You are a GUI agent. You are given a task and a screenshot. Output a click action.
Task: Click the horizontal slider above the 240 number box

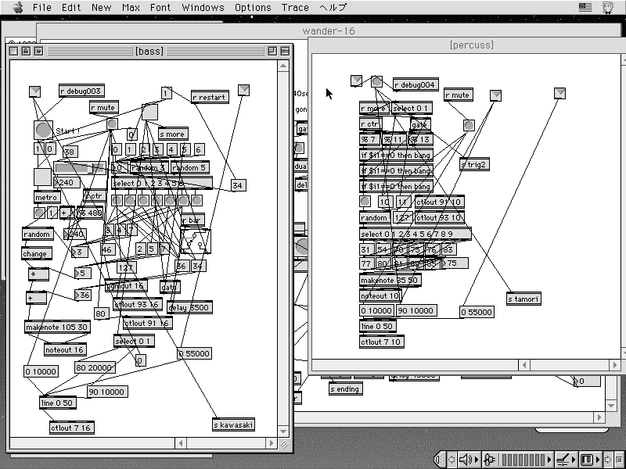(80, 168)
